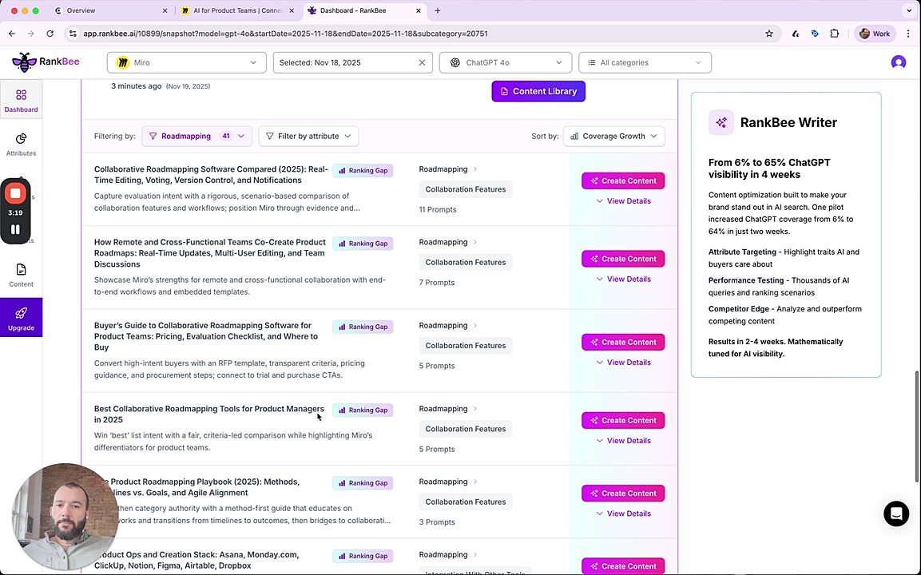Bookmark this page with star icon
Screen dimensions: 921x575
click(768, 34)
